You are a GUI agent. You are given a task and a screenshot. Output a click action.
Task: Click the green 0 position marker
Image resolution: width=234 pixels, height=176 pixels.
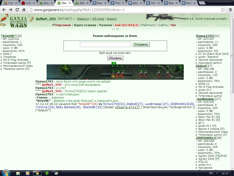tap(114, 63)
